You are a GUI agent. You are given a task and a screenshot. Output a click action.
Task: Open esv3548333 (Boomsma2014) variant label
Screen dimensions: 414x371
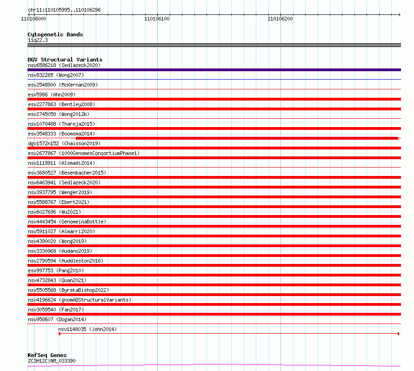click(x=61, y=134)
